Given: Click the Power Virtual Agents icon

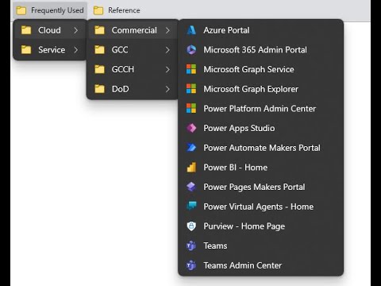Looking at the screenshot, I should pos(191,206).
